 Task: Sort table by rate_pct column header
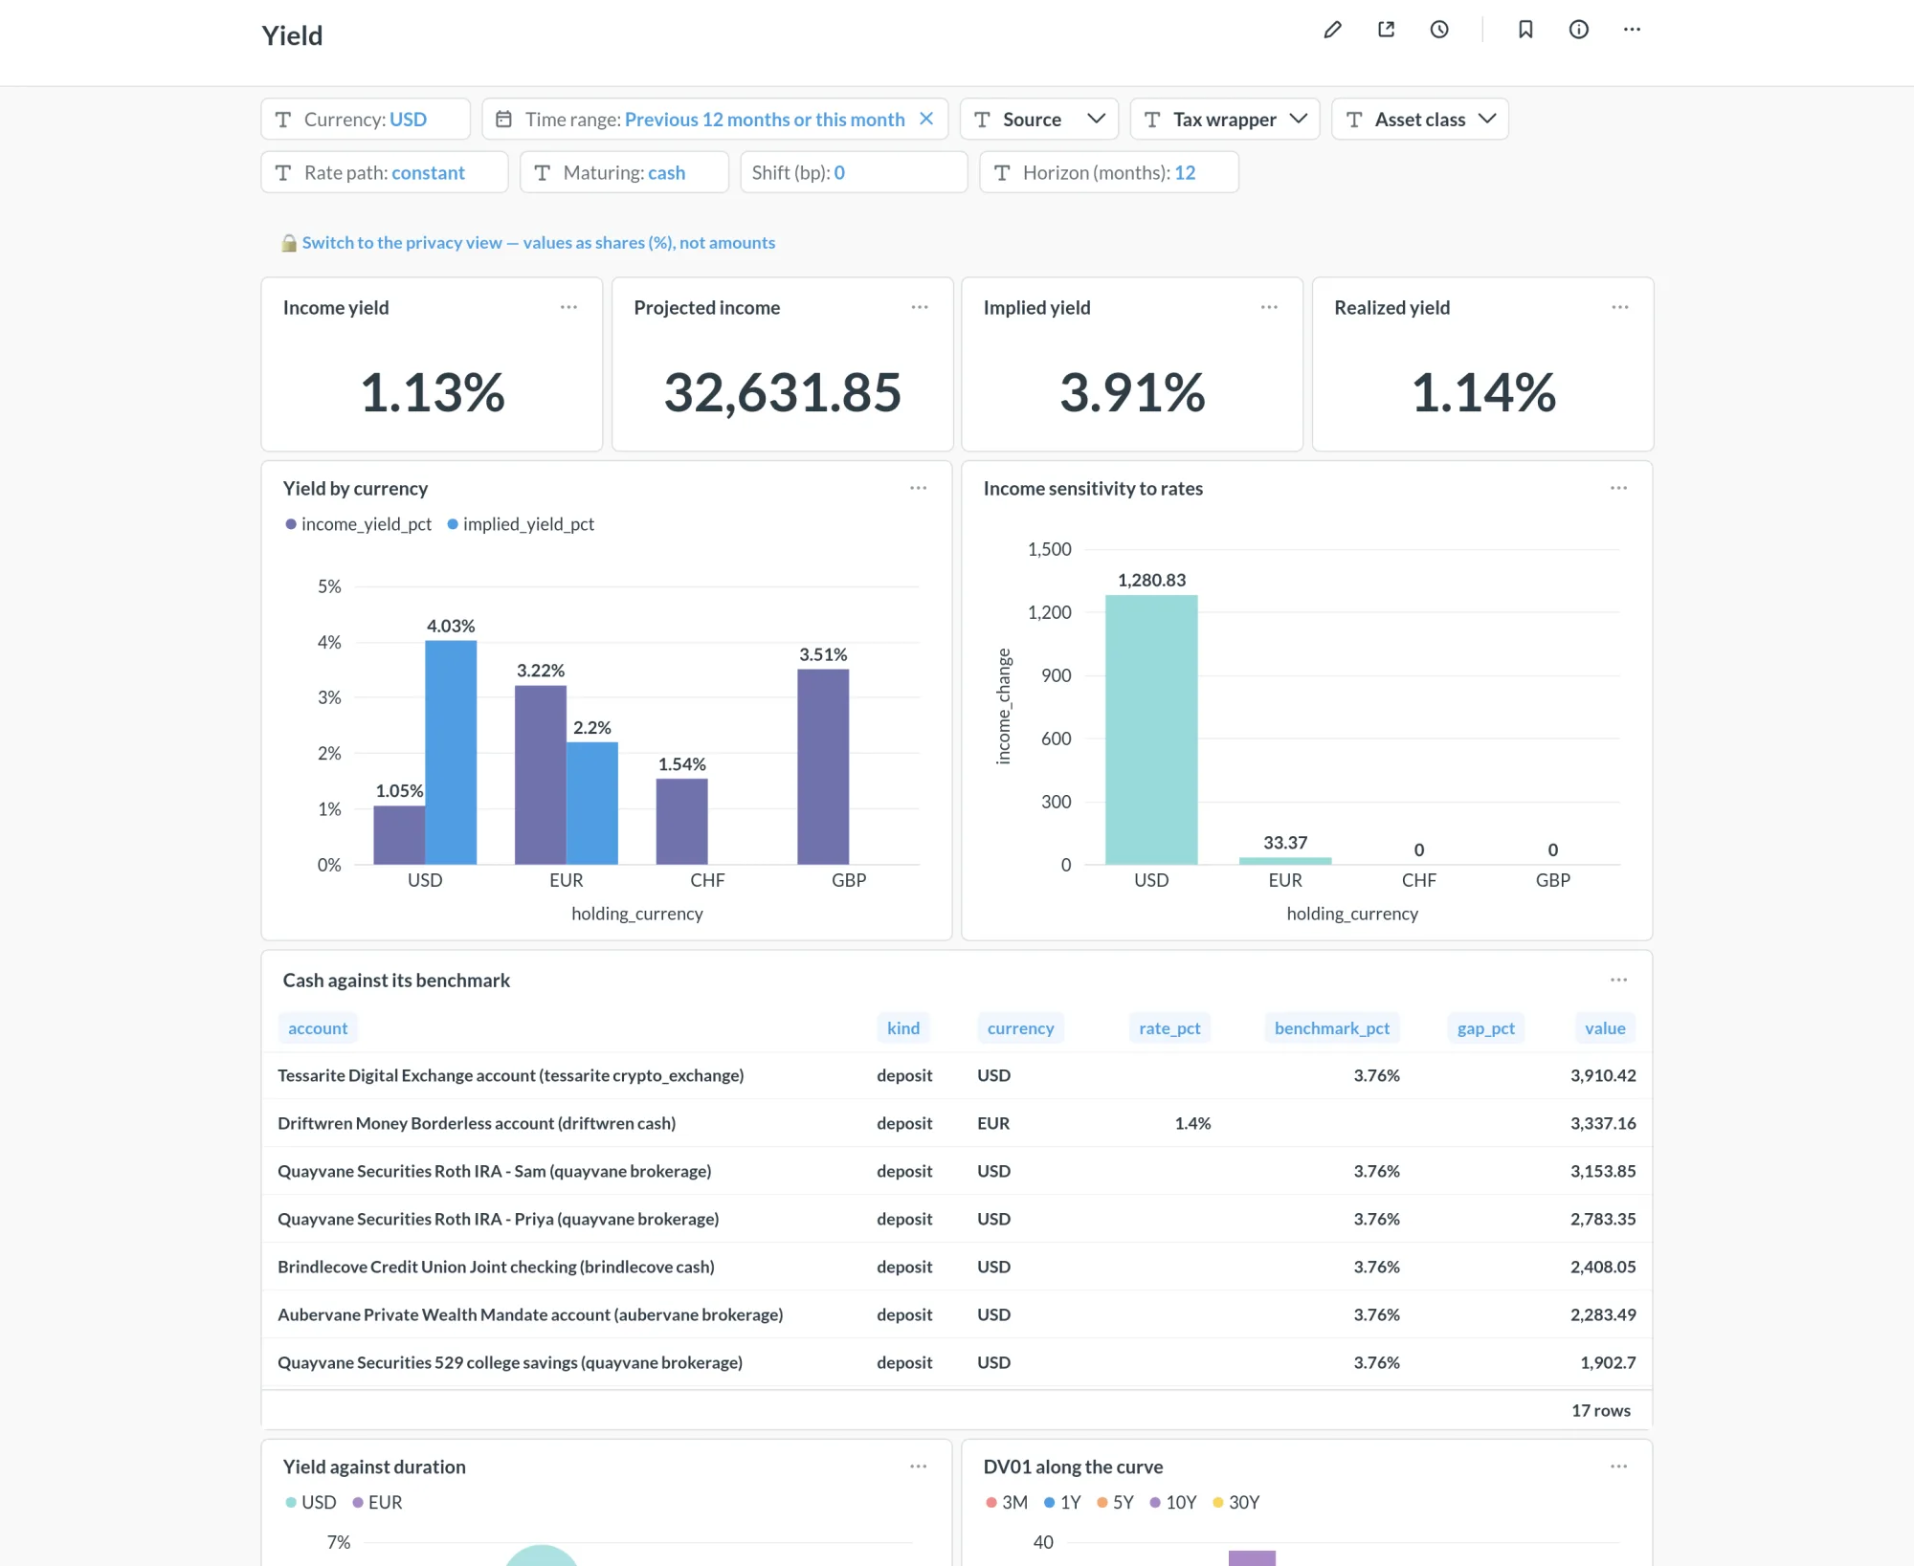(x=1169, y=1028)
